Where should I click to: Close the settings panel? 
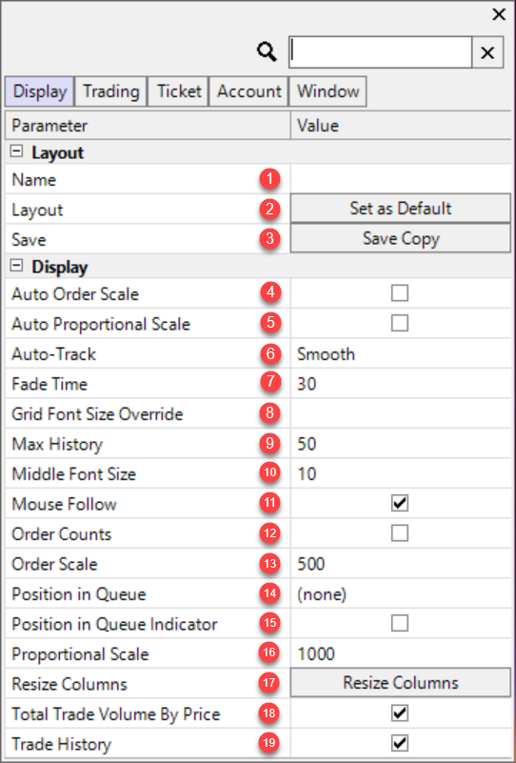tap(499, 14)
